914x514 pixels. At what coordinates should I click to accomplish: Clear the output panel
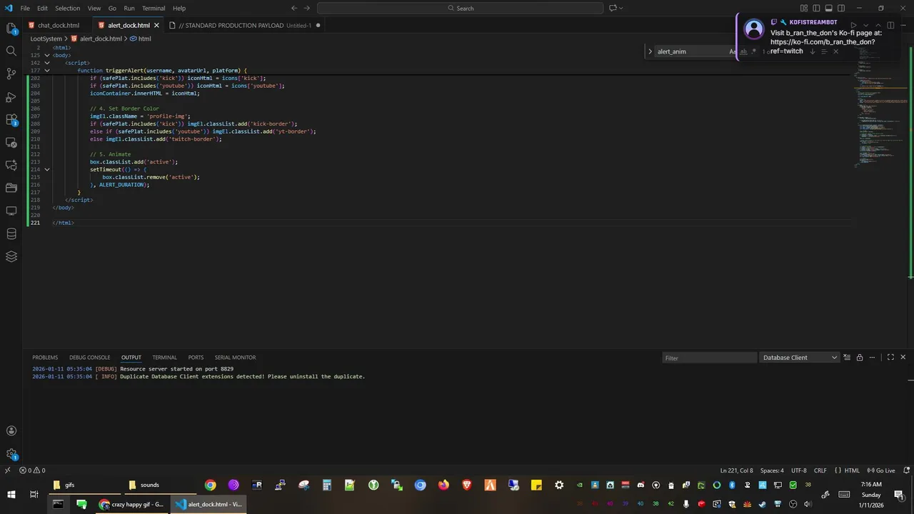[847, 357]
